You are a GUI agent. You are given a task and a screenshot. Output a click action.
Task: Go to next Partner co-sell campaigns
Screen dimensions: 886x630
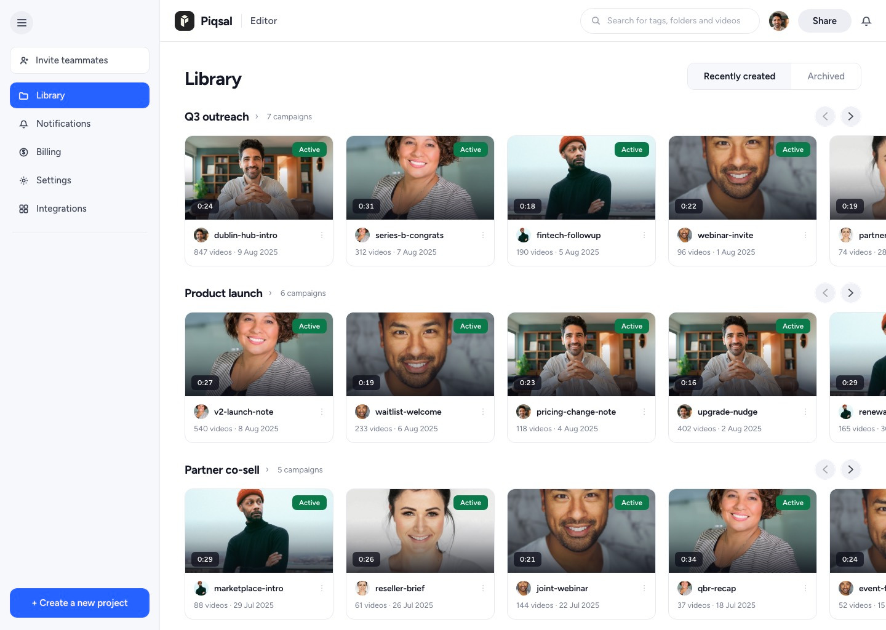(851, 469)
